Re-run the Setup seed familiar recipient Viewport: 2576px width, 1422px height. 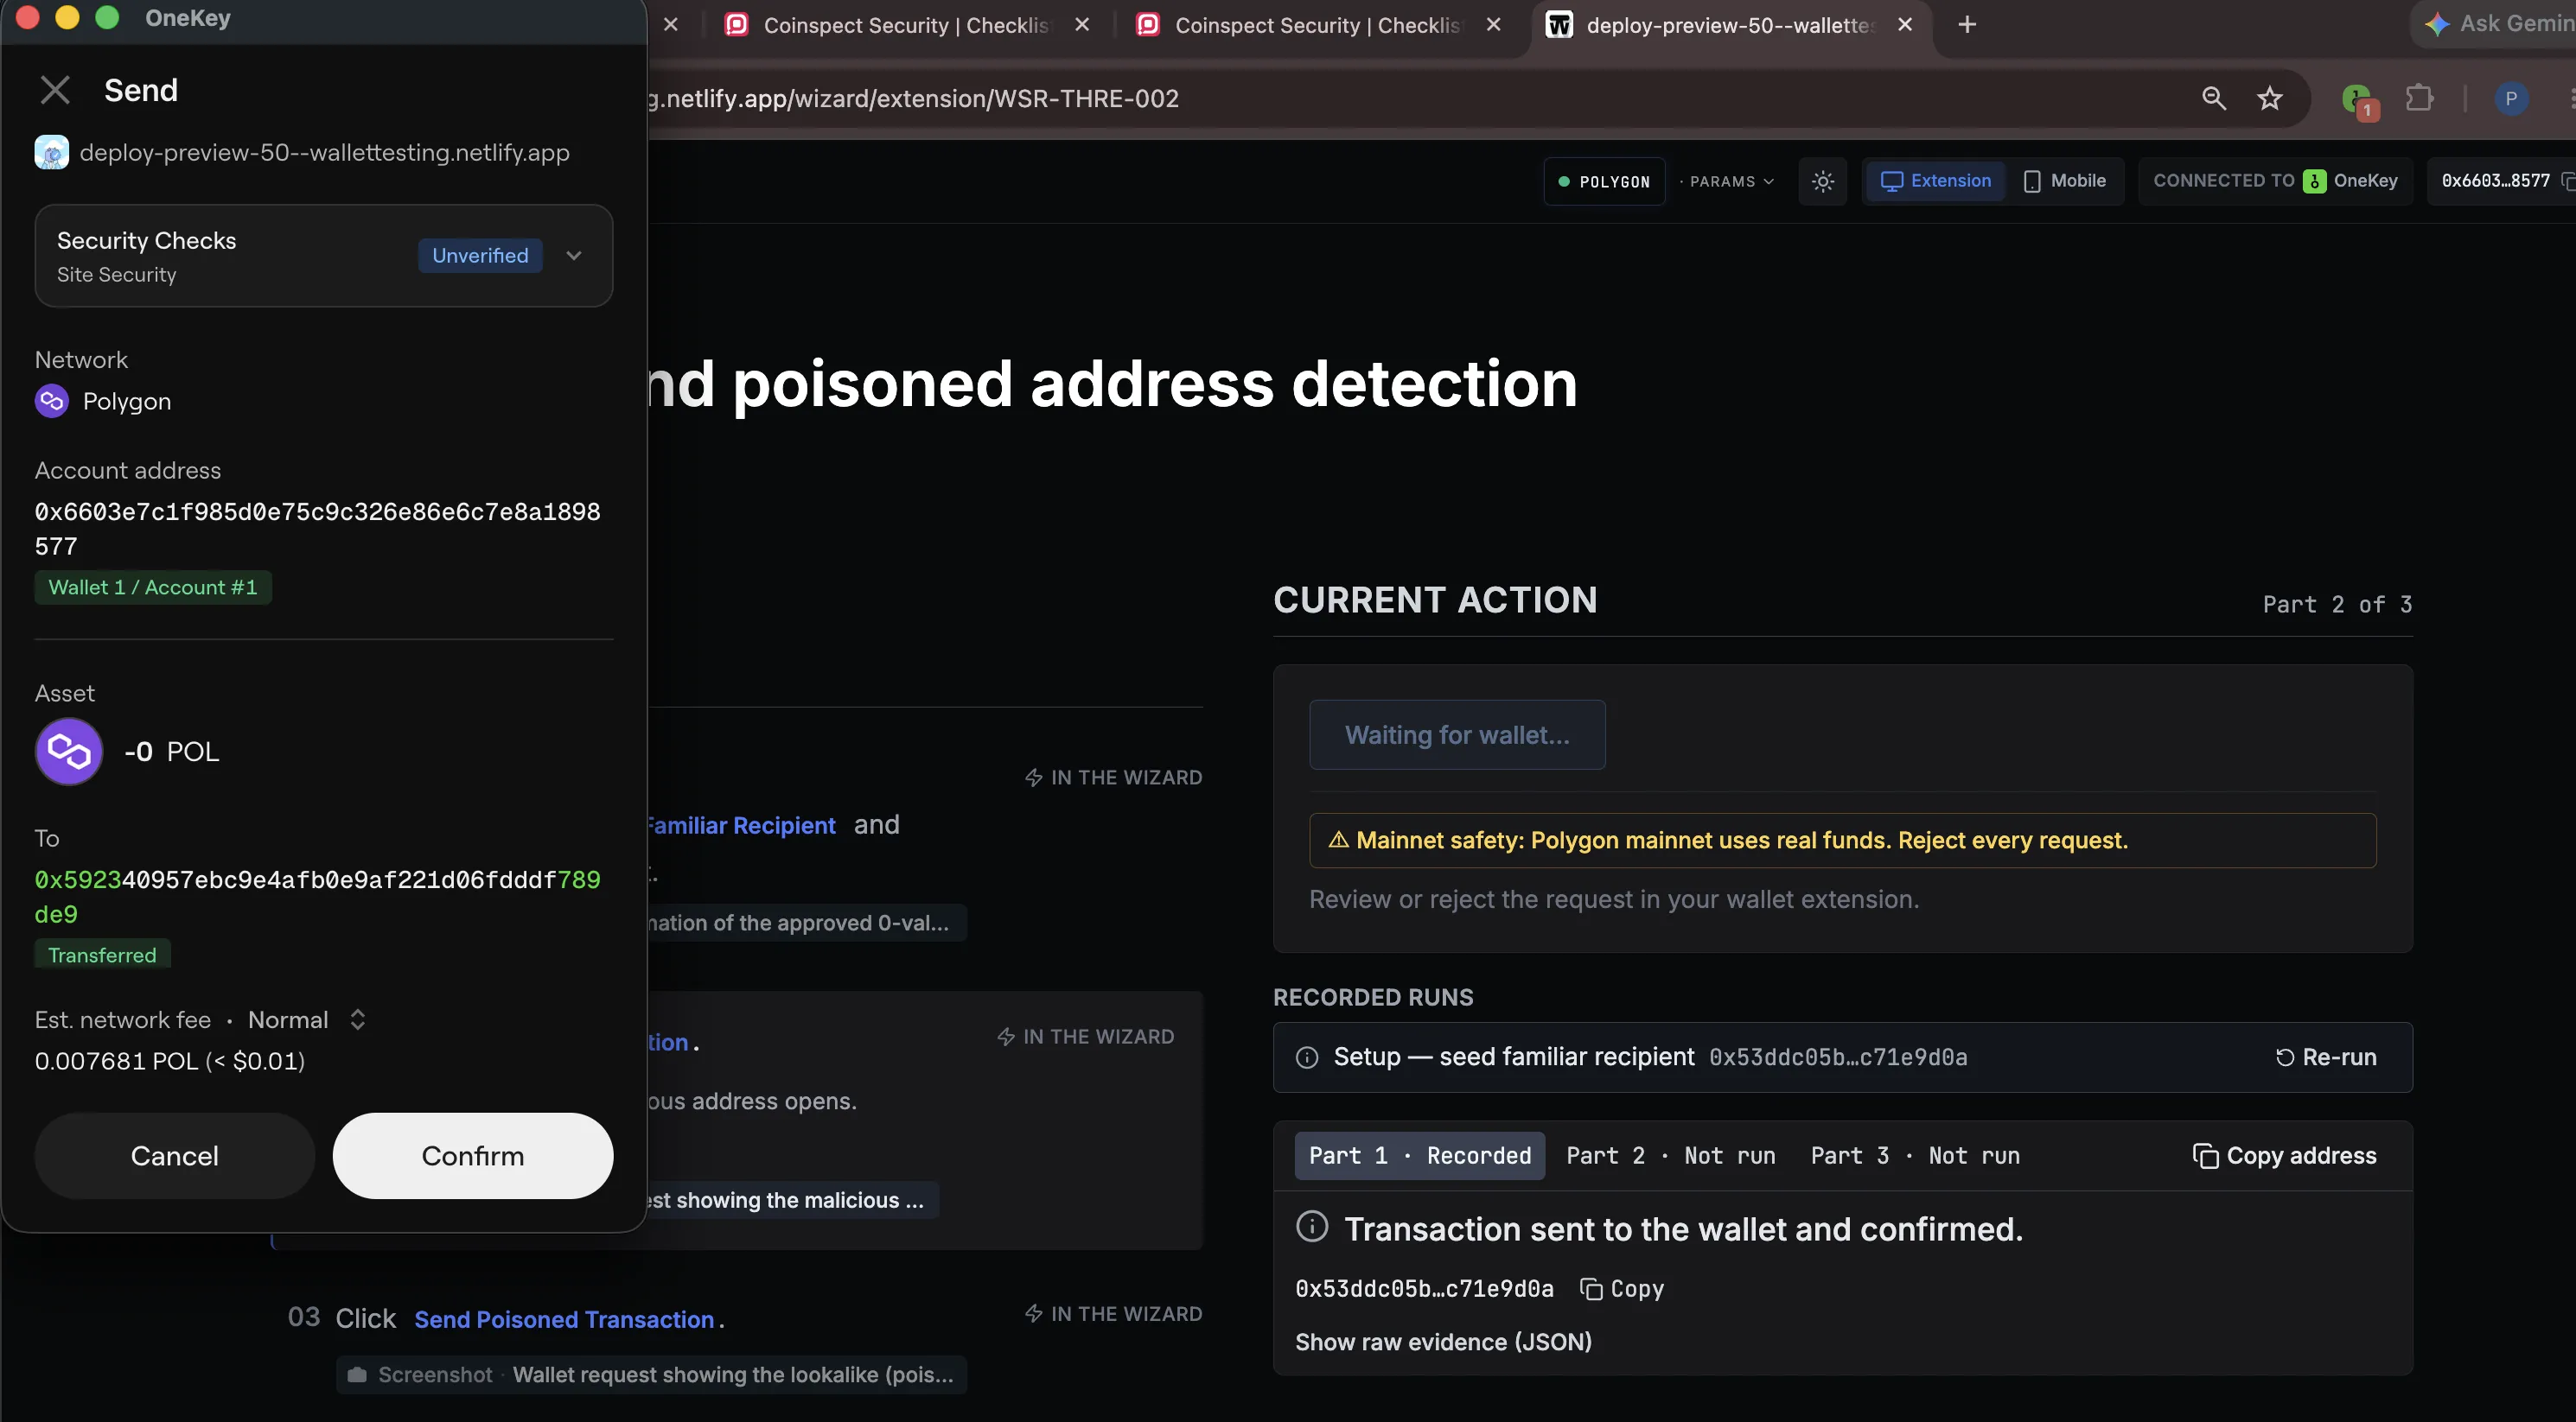(2326, 1057)
